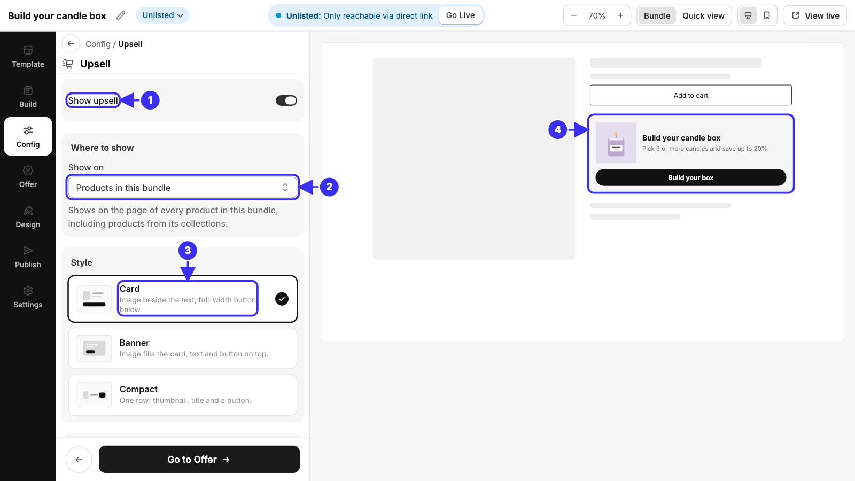
Task: Click the bottom back arrow button
Action: (x=79, y=460)
